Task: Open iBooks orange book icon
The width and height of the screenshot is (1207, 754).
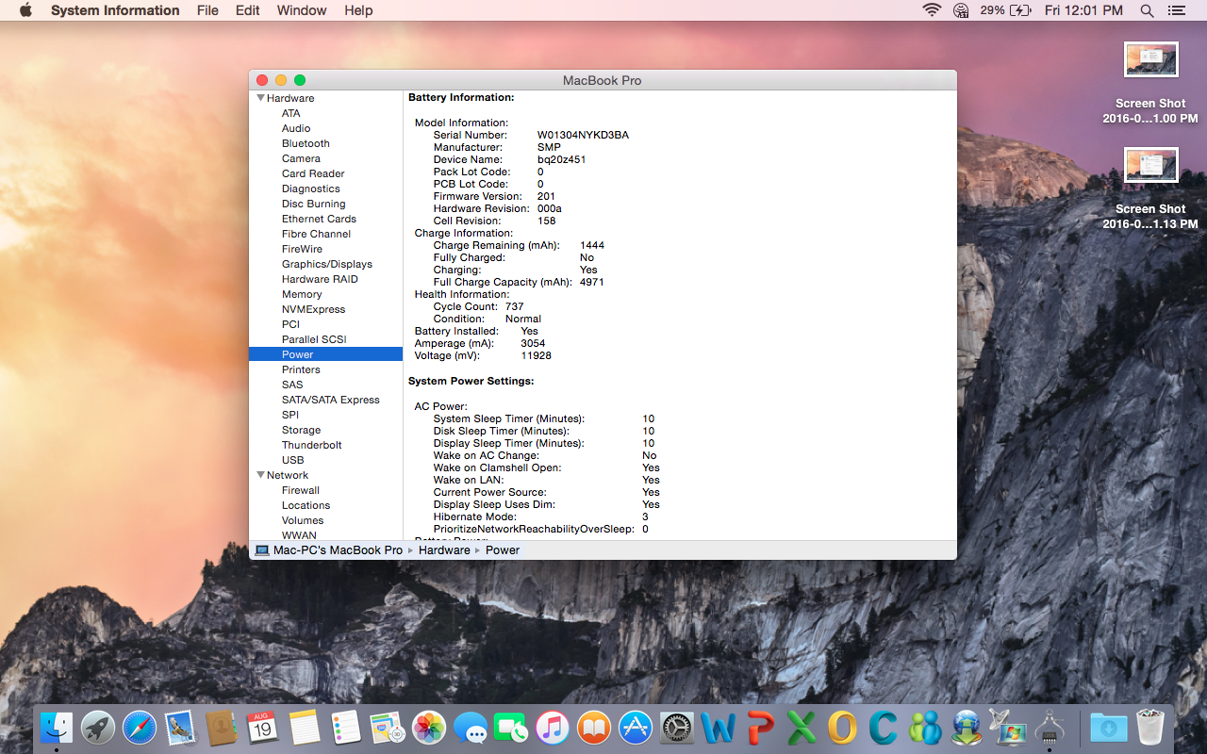Action: 594,728
